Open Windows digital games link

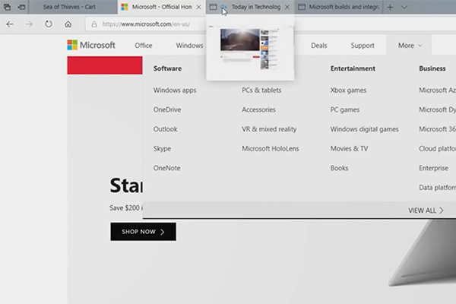point(364,129)
